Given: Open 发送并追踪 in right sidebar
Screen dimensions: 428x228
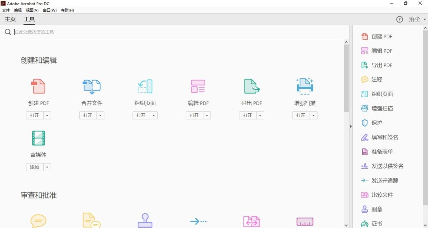Looking at the screenshot, I should [x=380, y=180].
